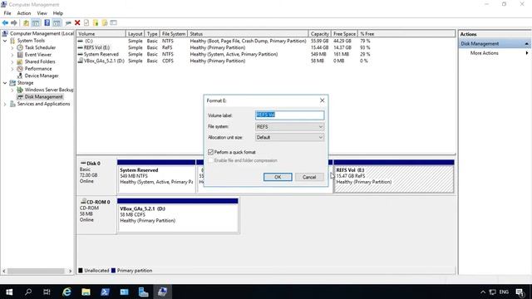
Task: Open Task View on taskbar
Action: [x=47, y=292]
